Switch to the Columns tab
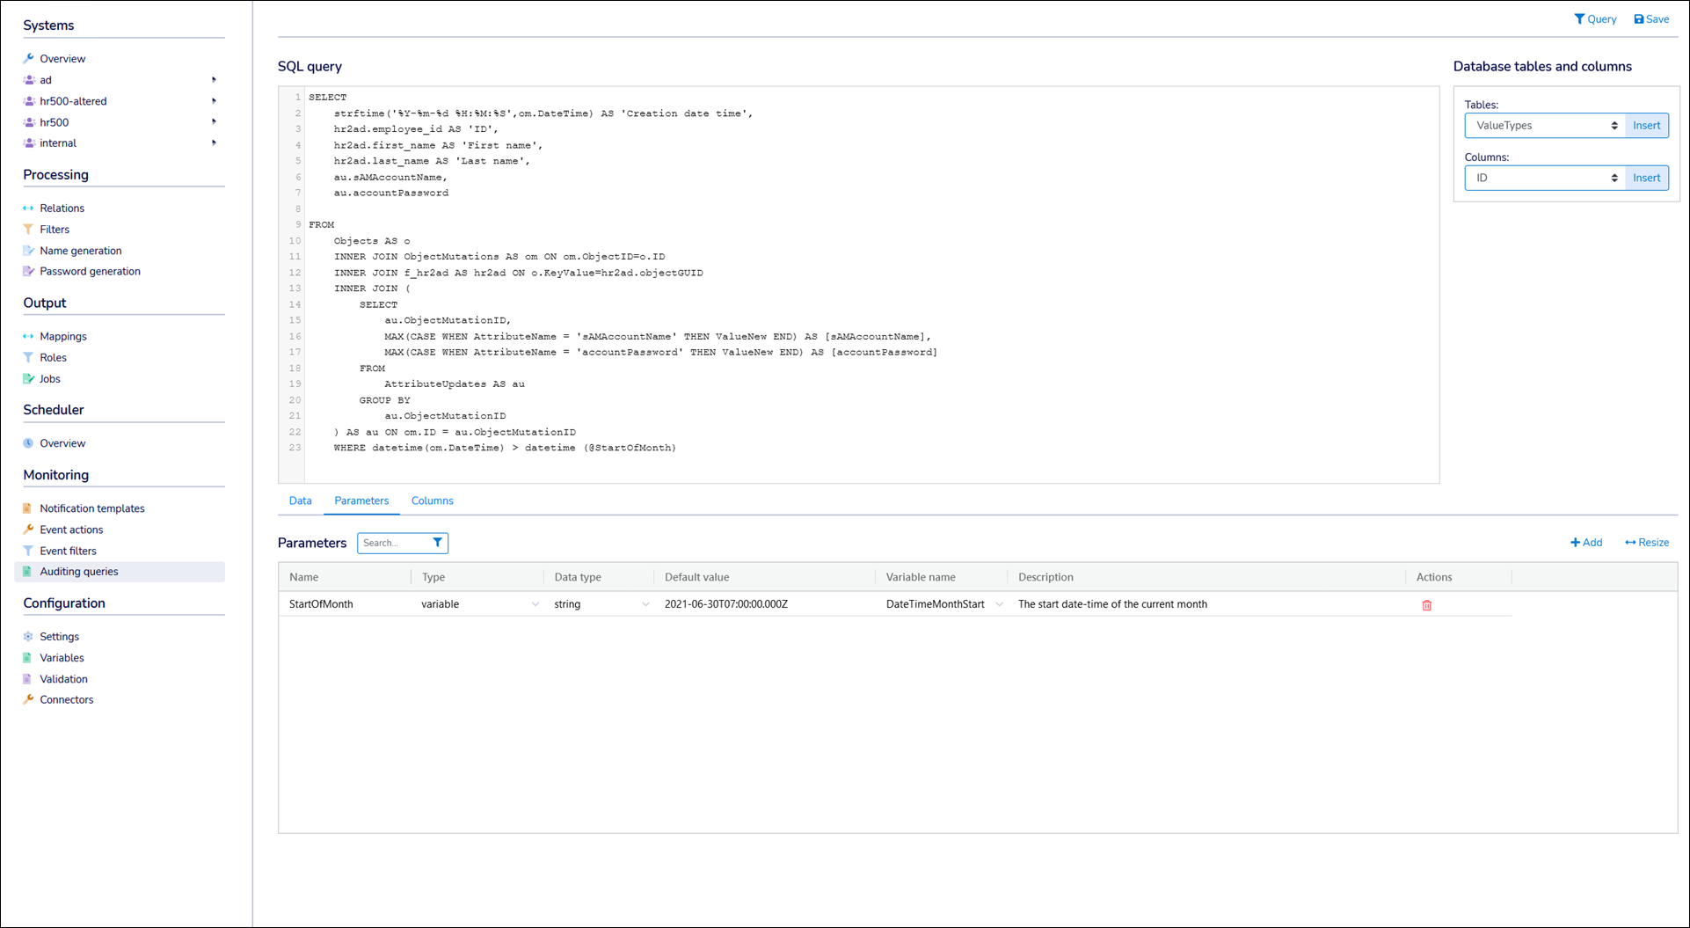Viewport: 1690px width, 928px height. point(432,501)
